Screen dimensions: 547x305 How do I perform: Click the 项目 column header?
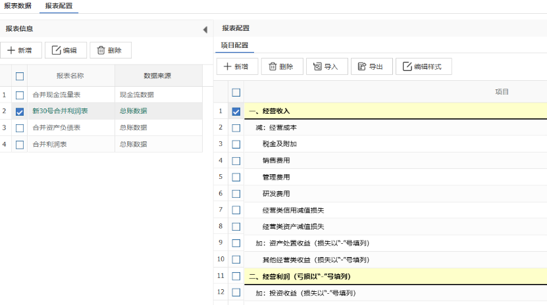click(x=502, y=92)
